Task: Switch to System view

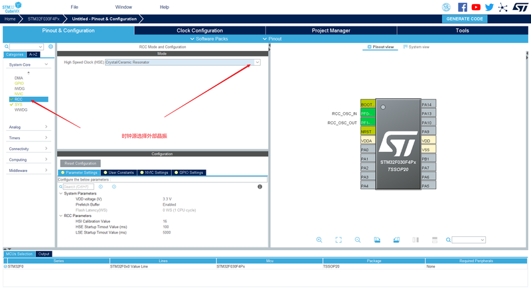Action: click(416, 47)
